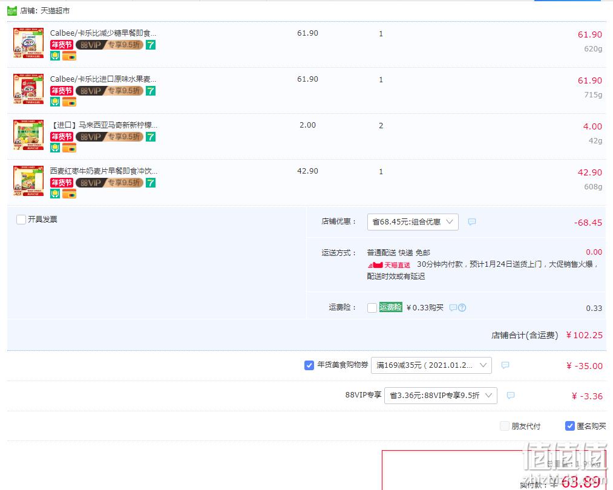Click the 普通配送 快递 免邮 shipping text

[398, 253]
